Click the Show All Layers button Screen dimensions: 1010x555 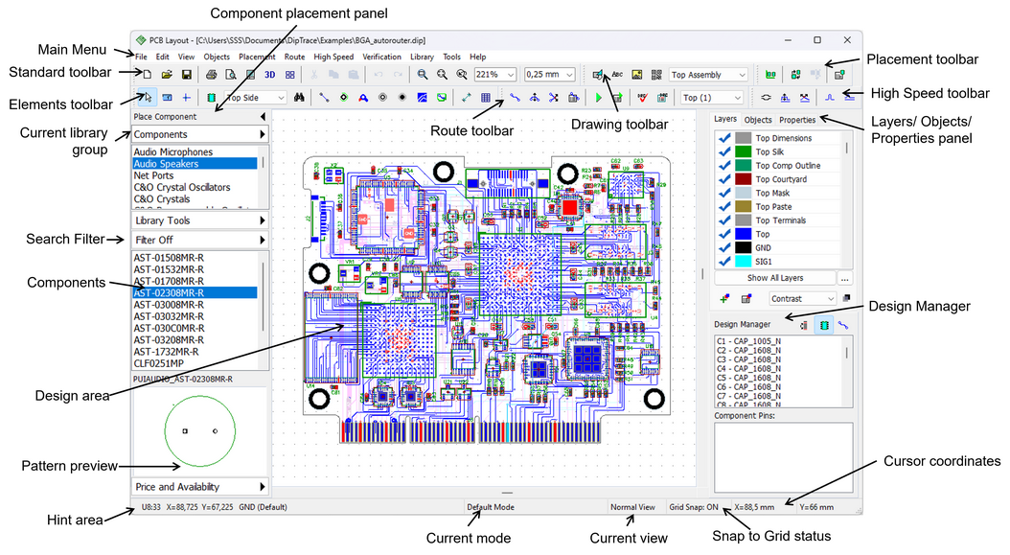point(775,278)
